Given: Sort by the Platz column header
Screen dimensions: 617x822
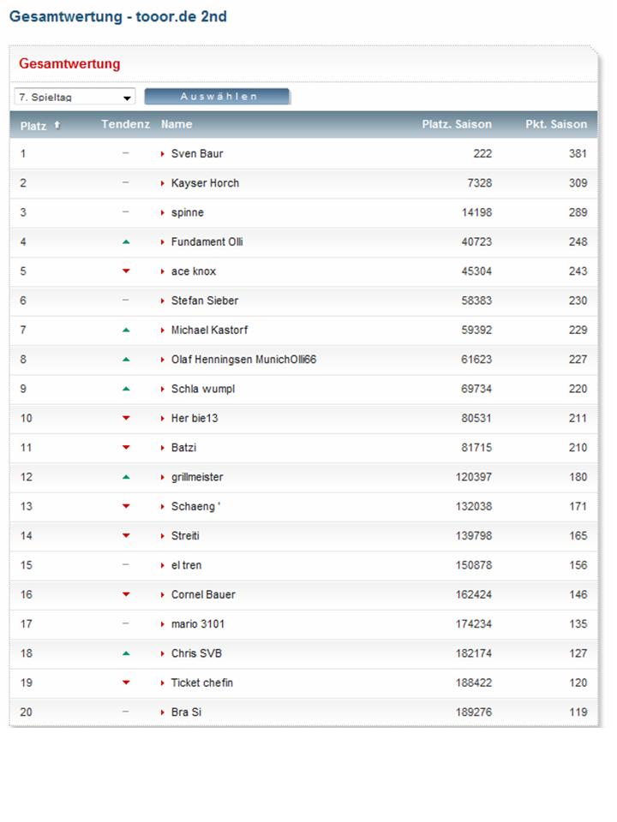Looking at the screenshot, I should [x=33, y=125].
